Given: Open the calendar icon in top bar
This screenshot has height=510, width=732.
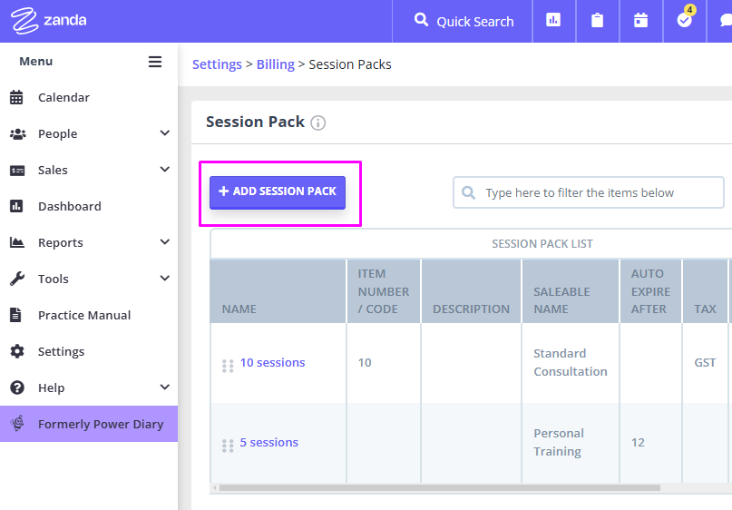Looking at the screenshot, I should 640,20.
